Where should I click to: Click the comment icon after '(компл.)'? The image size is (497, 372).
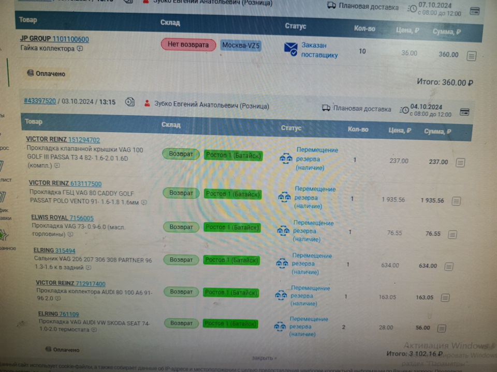[x=57, y=165]
